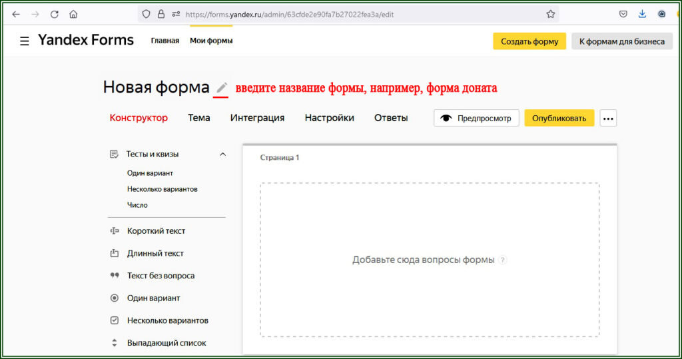Click the browser extension icon after downloads
The image size is (682, 359).
[661, 15]
